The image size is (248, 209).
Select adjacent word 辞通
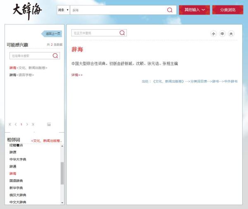pyautogui.click(x=13, y=166)
